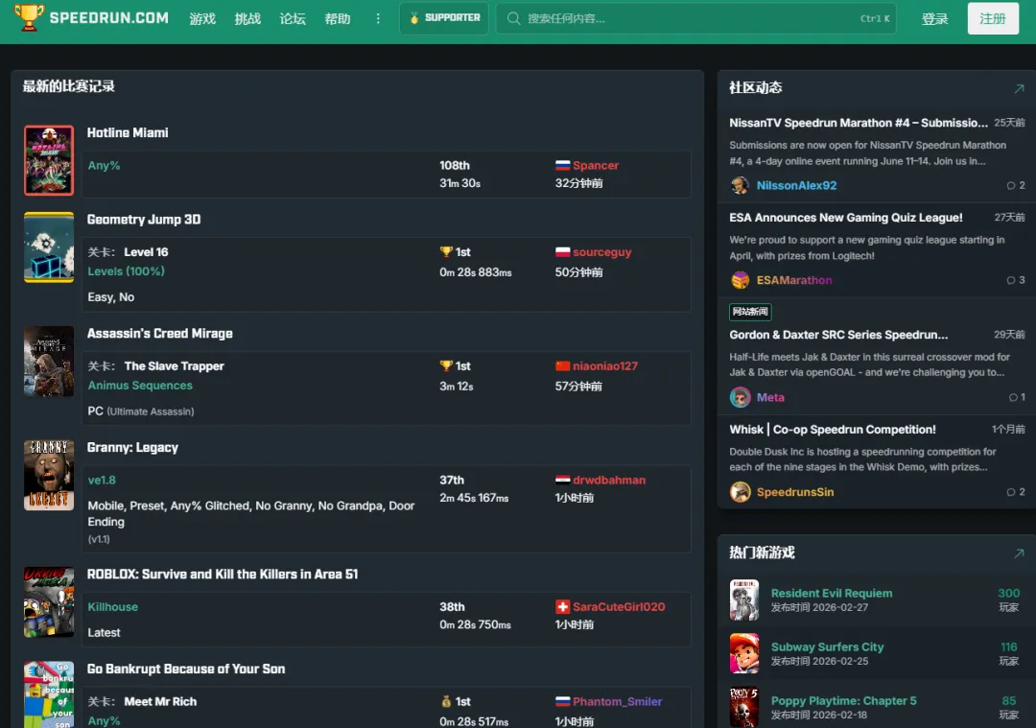
Task: Click comment count on ESA quiz post
Action: tap(1016, 280)
